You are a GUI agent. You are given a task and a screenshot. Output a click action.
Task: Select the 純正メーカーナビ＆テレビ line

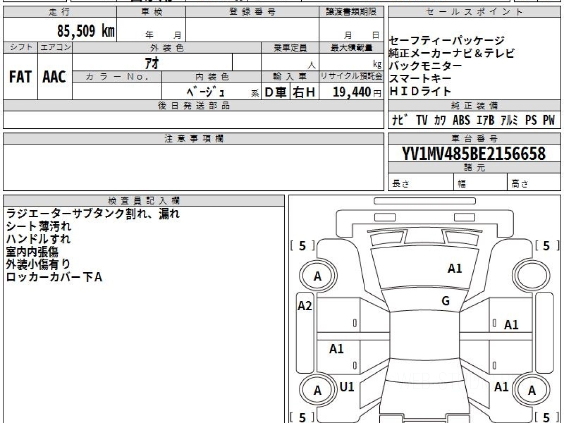point(452,53)
